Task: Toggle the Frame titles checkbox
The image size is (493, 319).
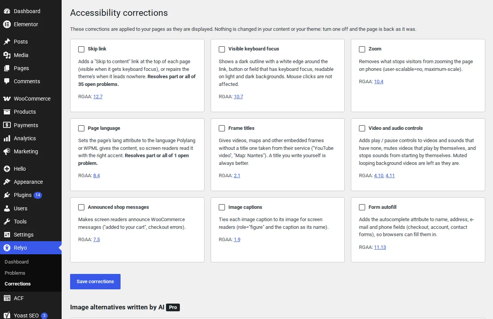Action: (x=222, y=128)
